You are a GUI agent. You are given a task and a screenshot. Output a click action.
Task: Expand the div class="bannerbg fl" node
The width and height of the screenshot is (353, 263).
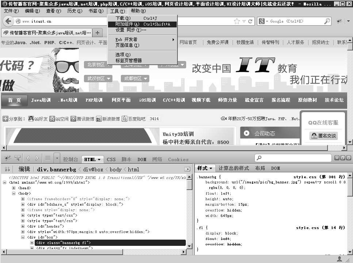pos(32,243)
